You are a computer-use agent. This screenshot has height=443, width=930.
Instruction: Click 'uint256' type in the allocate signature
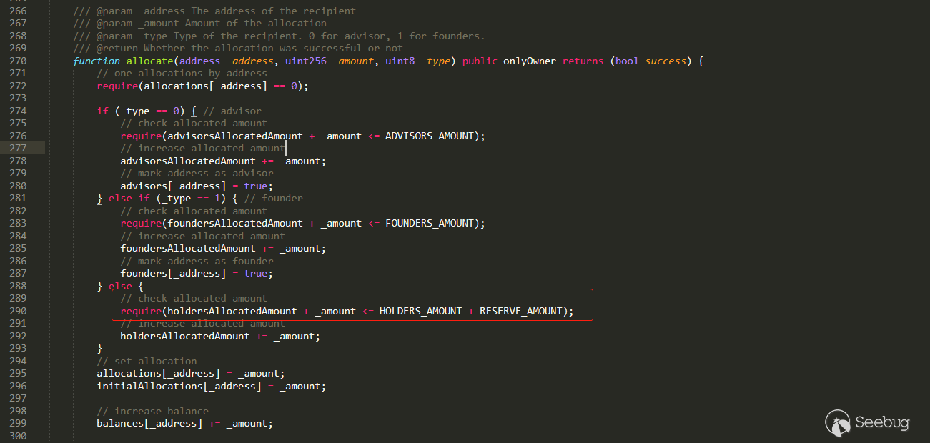pos(305,61)
